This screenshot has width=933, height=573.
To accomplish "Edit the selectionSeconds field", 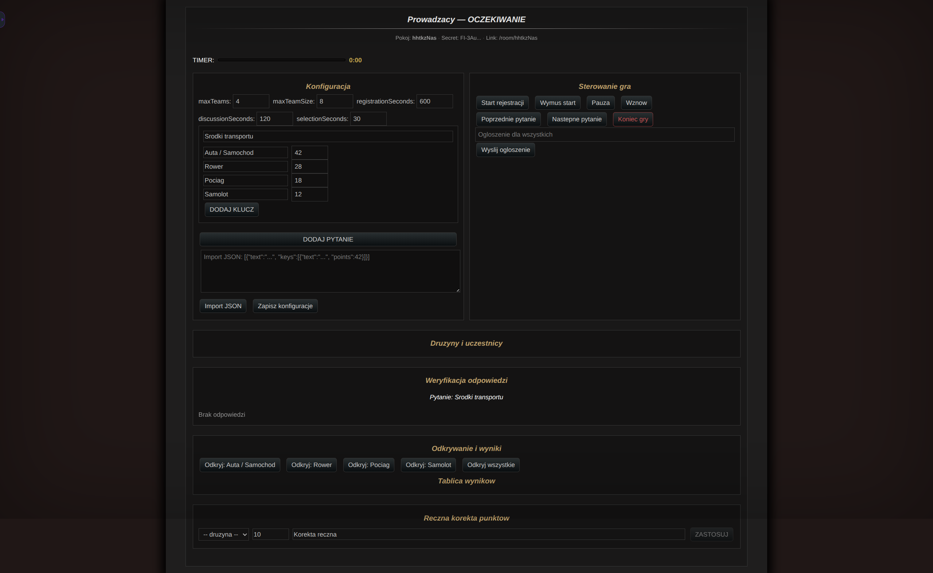I will click(368, 119).
